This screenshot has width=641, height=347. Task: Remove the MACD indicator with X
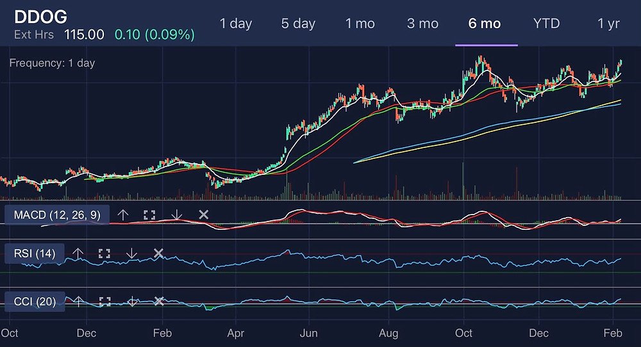(204, 214)
